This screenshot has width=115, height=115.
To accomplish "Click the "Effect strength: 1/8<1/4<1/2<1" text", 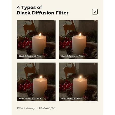I will (36, 108).
